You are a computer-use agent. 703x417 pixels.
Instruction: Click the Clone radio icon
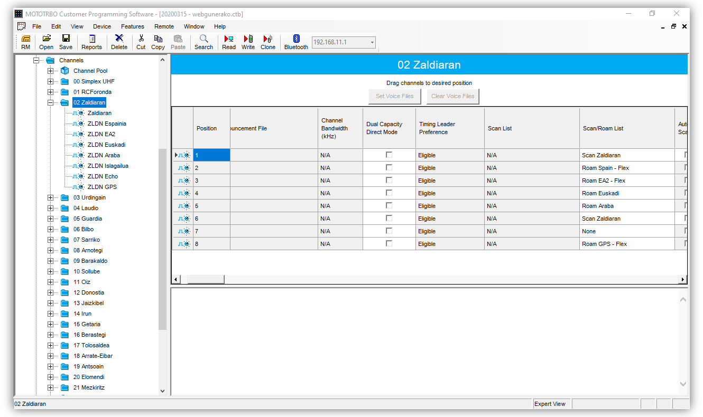(x=268, y=42)
